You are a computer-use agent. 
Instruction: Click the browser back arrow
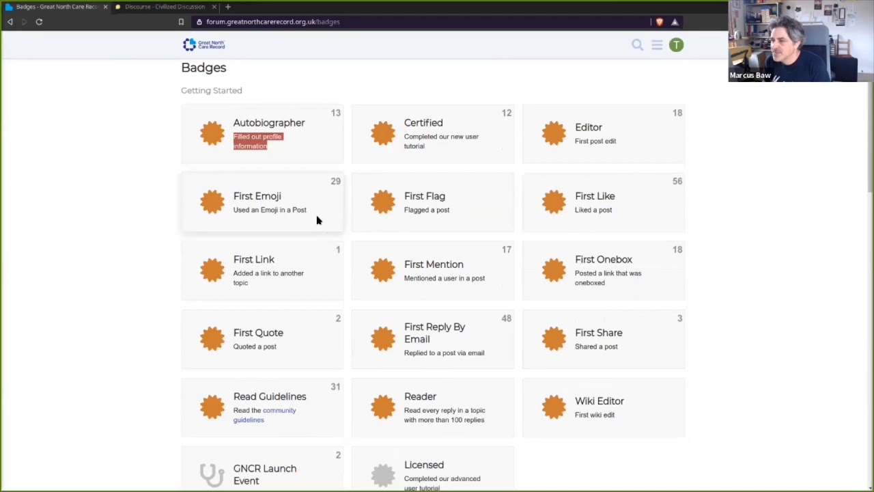pyautogui.click(x=10, y=22)
